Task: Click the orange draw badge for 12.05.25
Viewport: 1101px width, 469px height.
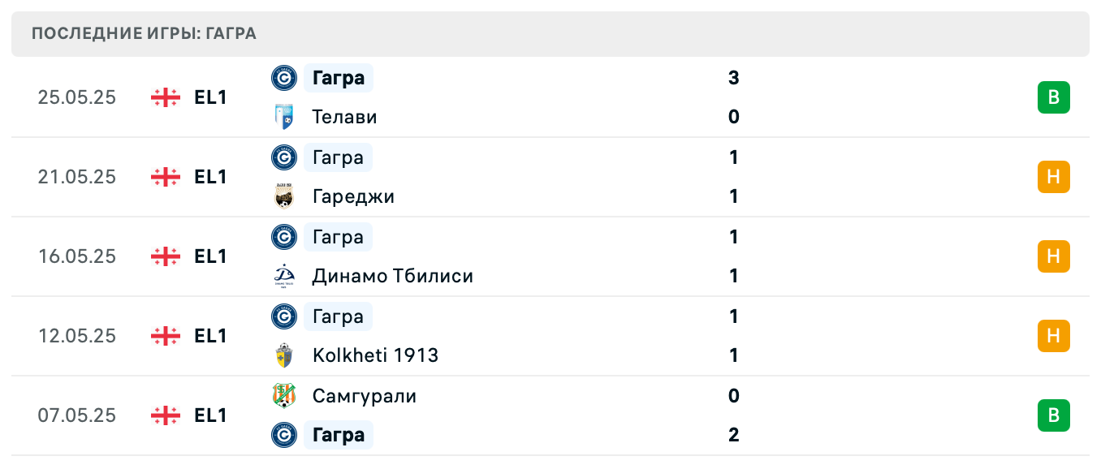Action: pyautogui.click(x=1053, y=336)
